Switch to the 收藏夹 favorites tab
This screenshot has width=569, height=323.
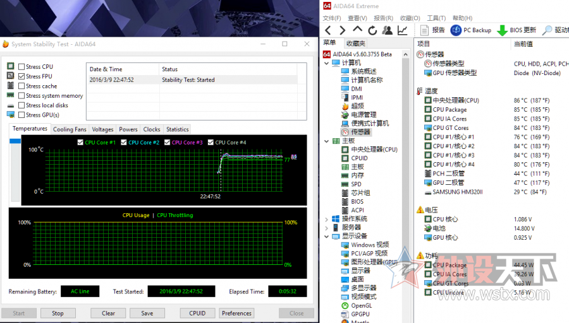coord(355,44)
